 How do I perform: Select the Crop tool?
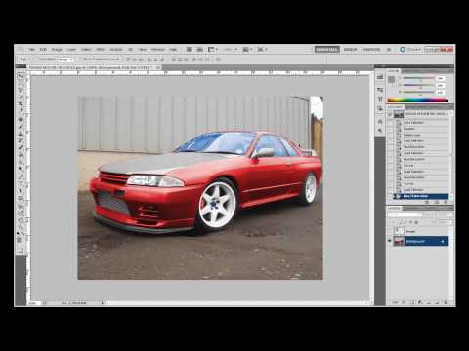pos(21,104)
